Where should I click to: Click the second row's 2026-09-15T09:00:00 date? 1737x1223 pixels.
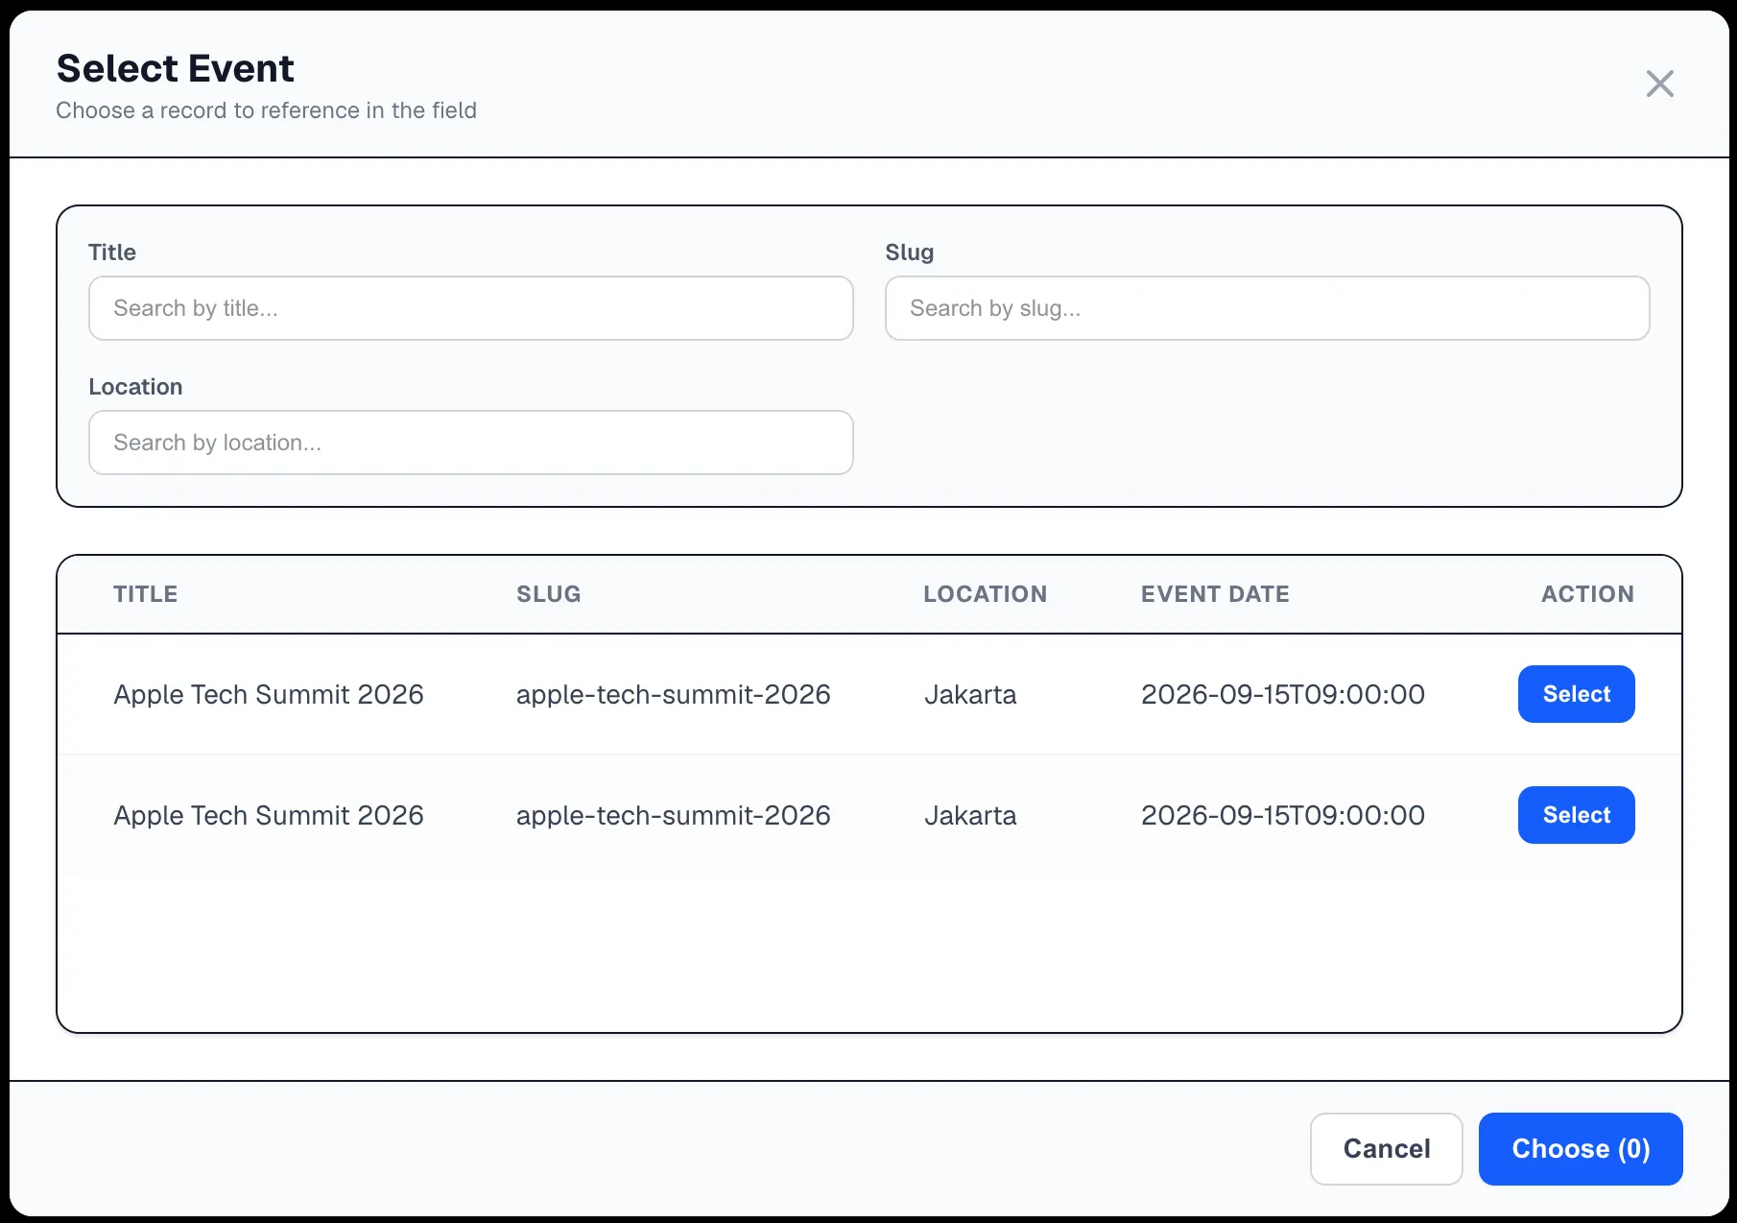1283,815
